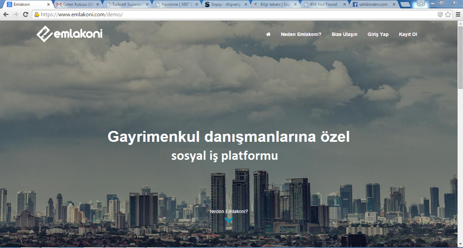Click the Neden Emlakoni? text above arrow
The height and width of the screenshot is (248, 463).
(229, 211)
